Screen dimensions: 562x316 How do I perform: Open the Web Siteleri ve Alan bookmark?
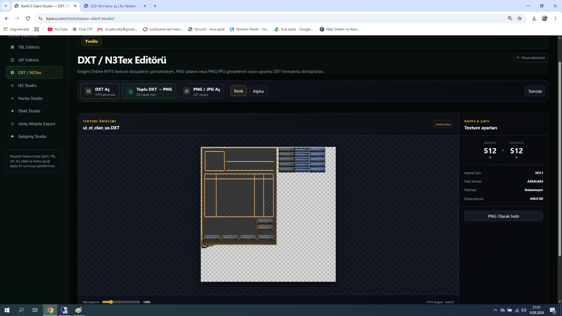click(340, 29)
